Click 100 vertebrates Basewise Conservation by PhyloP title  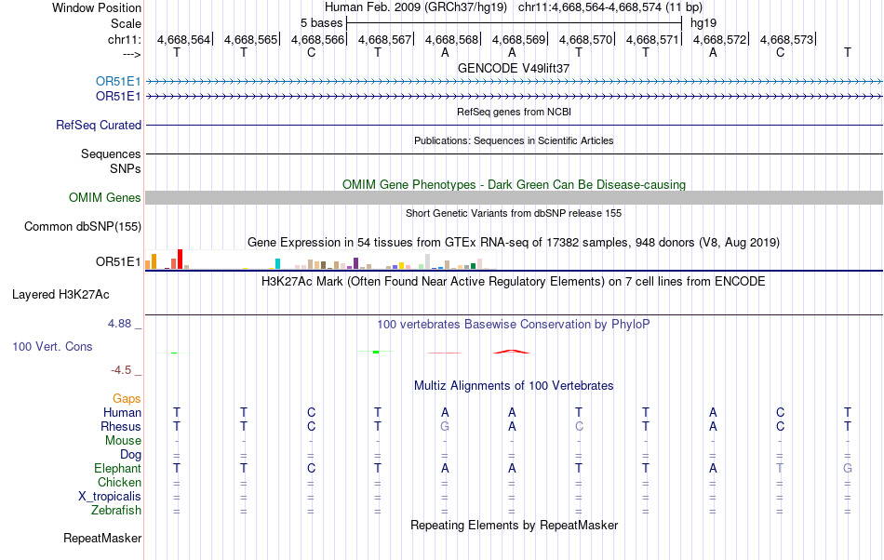514,325
